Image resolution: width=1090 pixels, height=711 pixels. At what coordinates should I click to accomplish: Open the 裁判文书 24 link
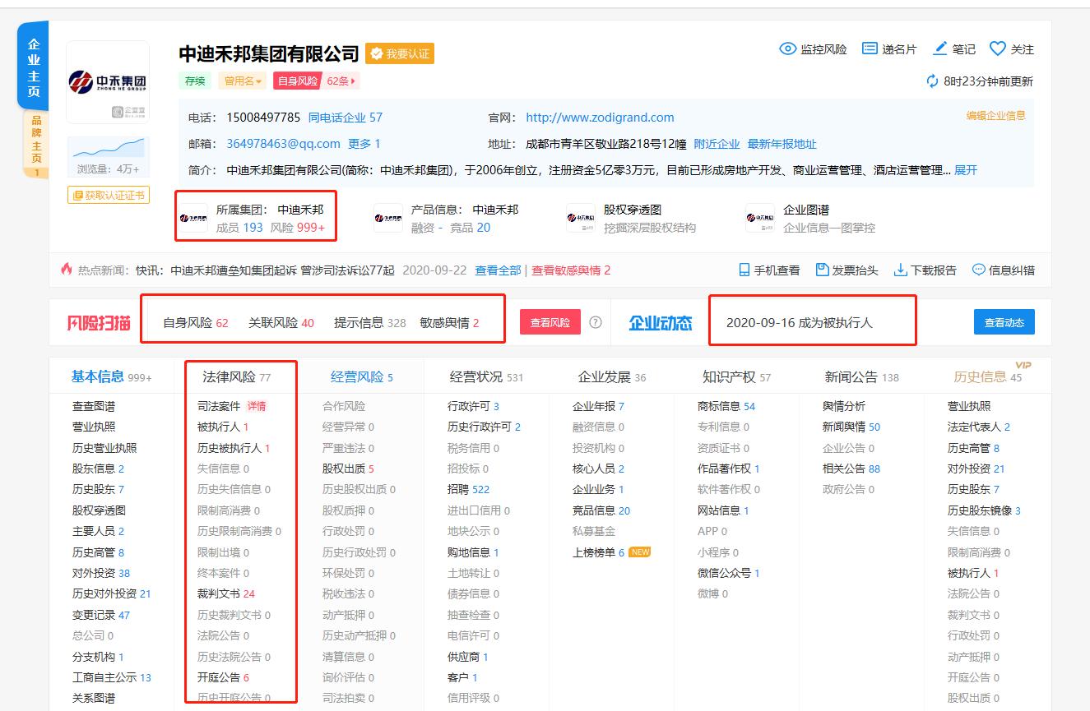point(220,593)
